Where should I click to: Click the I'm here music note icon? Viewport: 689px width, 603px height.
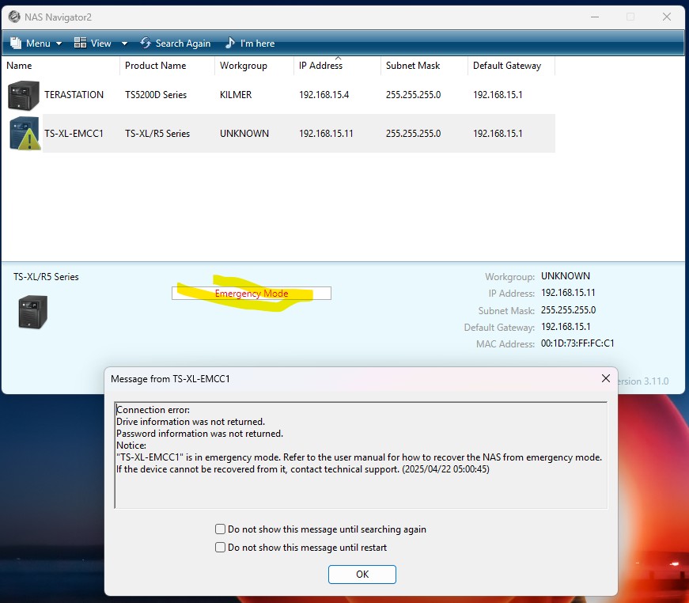(230, 43)
